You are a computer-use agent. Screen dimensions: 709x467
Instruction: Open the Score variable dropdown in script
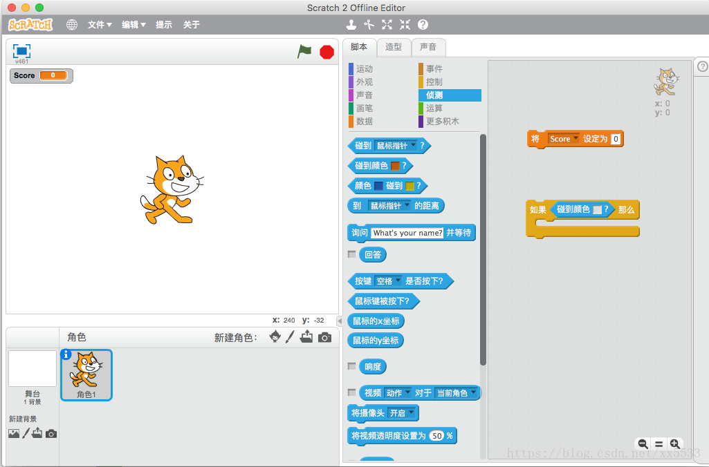[x=564, y=139]
